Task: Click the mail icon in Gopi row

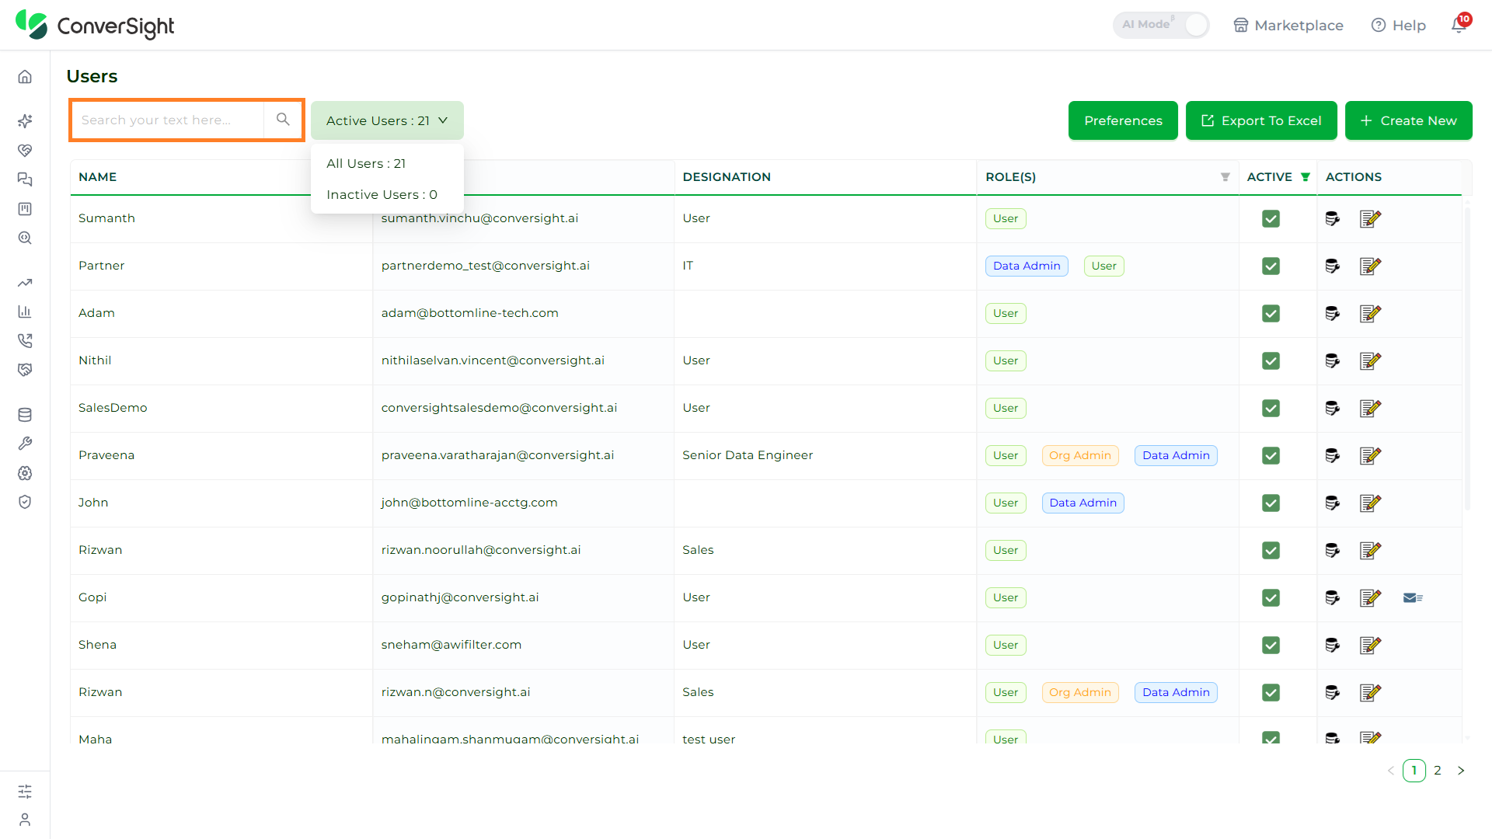Action: click(1413, 597)
